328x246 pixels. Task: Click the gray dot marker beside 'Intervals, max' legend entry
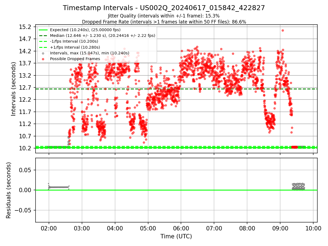(x=43, y=53)
